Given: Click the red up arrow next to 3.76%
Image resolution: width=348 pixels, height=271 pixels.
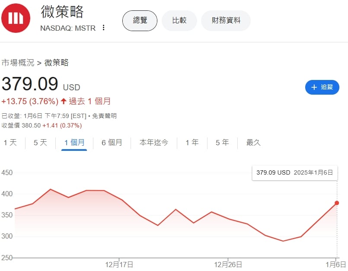Looking at the screenshot, I should click(x=64, y=102).
